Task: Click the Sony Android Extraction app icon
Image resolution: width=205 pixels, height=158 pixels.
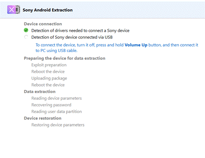Action: click(14, 9)
